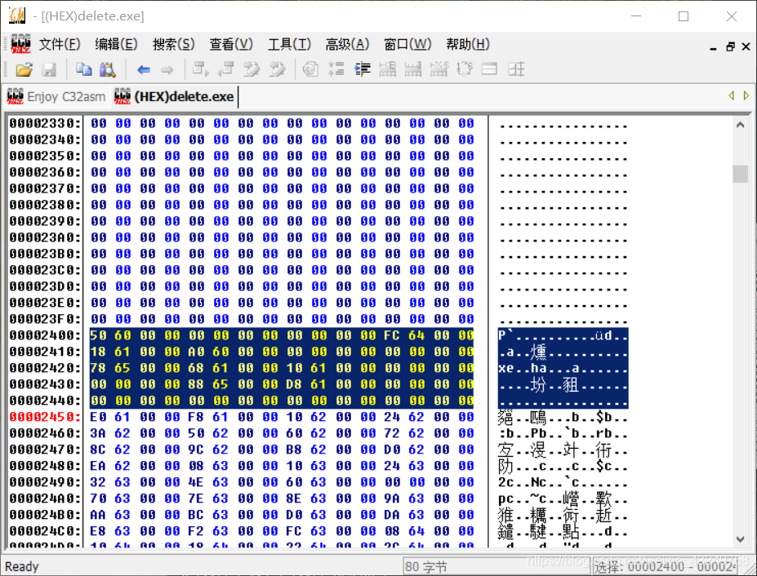Click the C32asm application icon in title bar
Screen dimensions: 757x576
tap(17, 16)
